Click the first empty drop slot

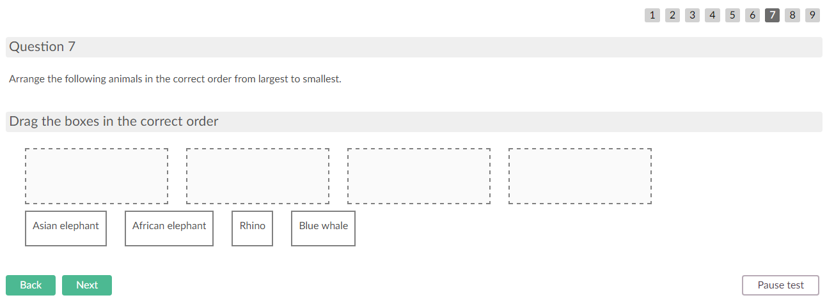tap(97, 176)
